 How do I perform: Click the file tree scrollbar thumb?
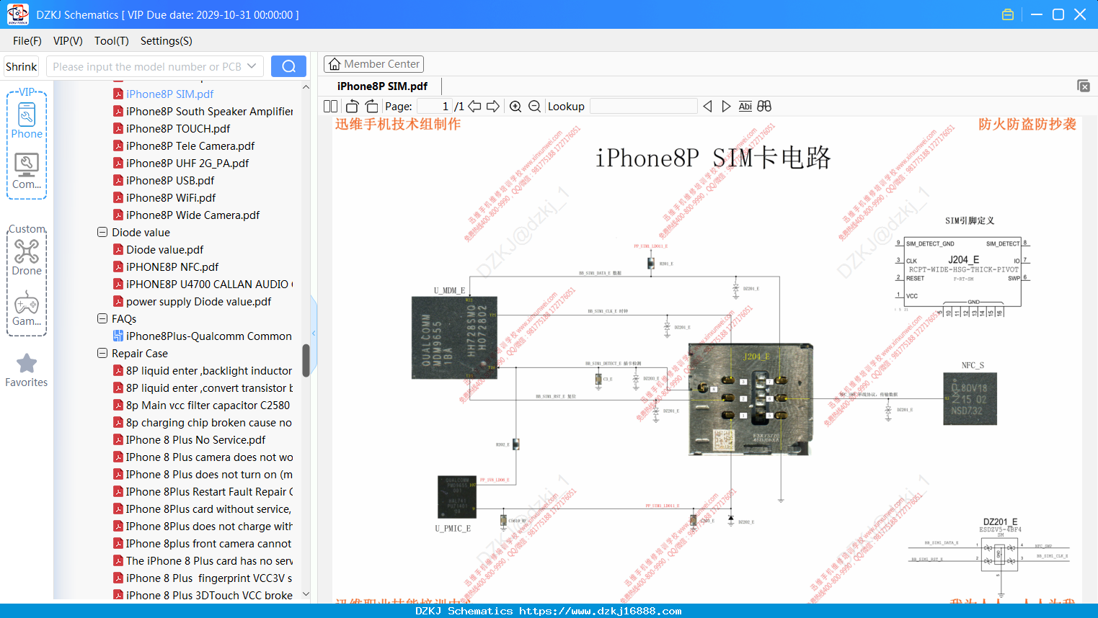pyautogui.click(x=306, y=360)
